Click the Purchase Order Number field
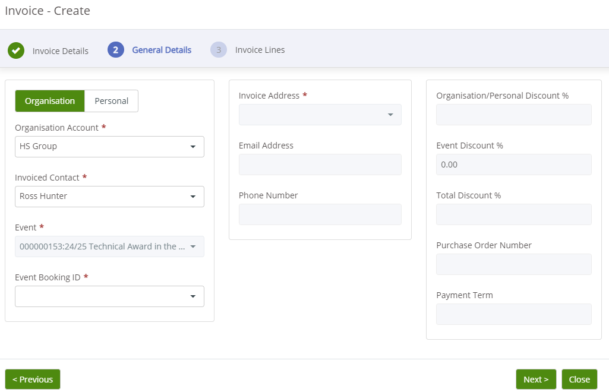609x392 pixels. (x=513, y=264)
